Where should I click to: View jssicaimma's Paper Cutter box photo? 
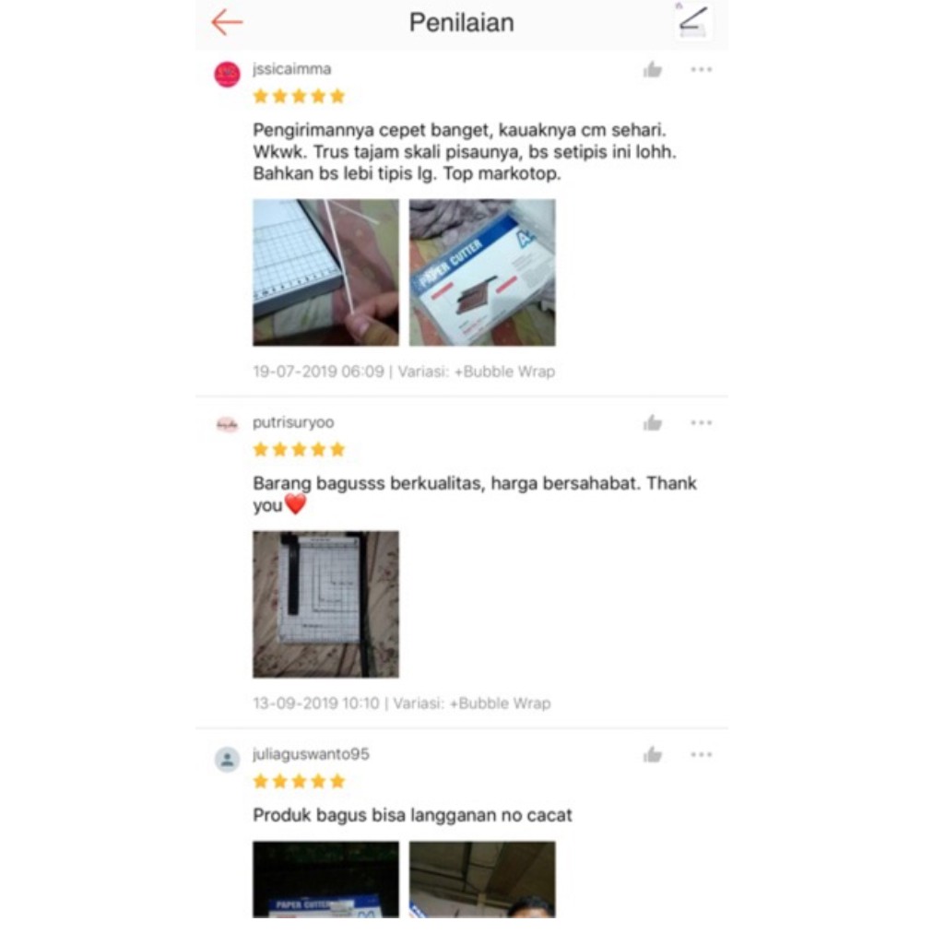482,273
